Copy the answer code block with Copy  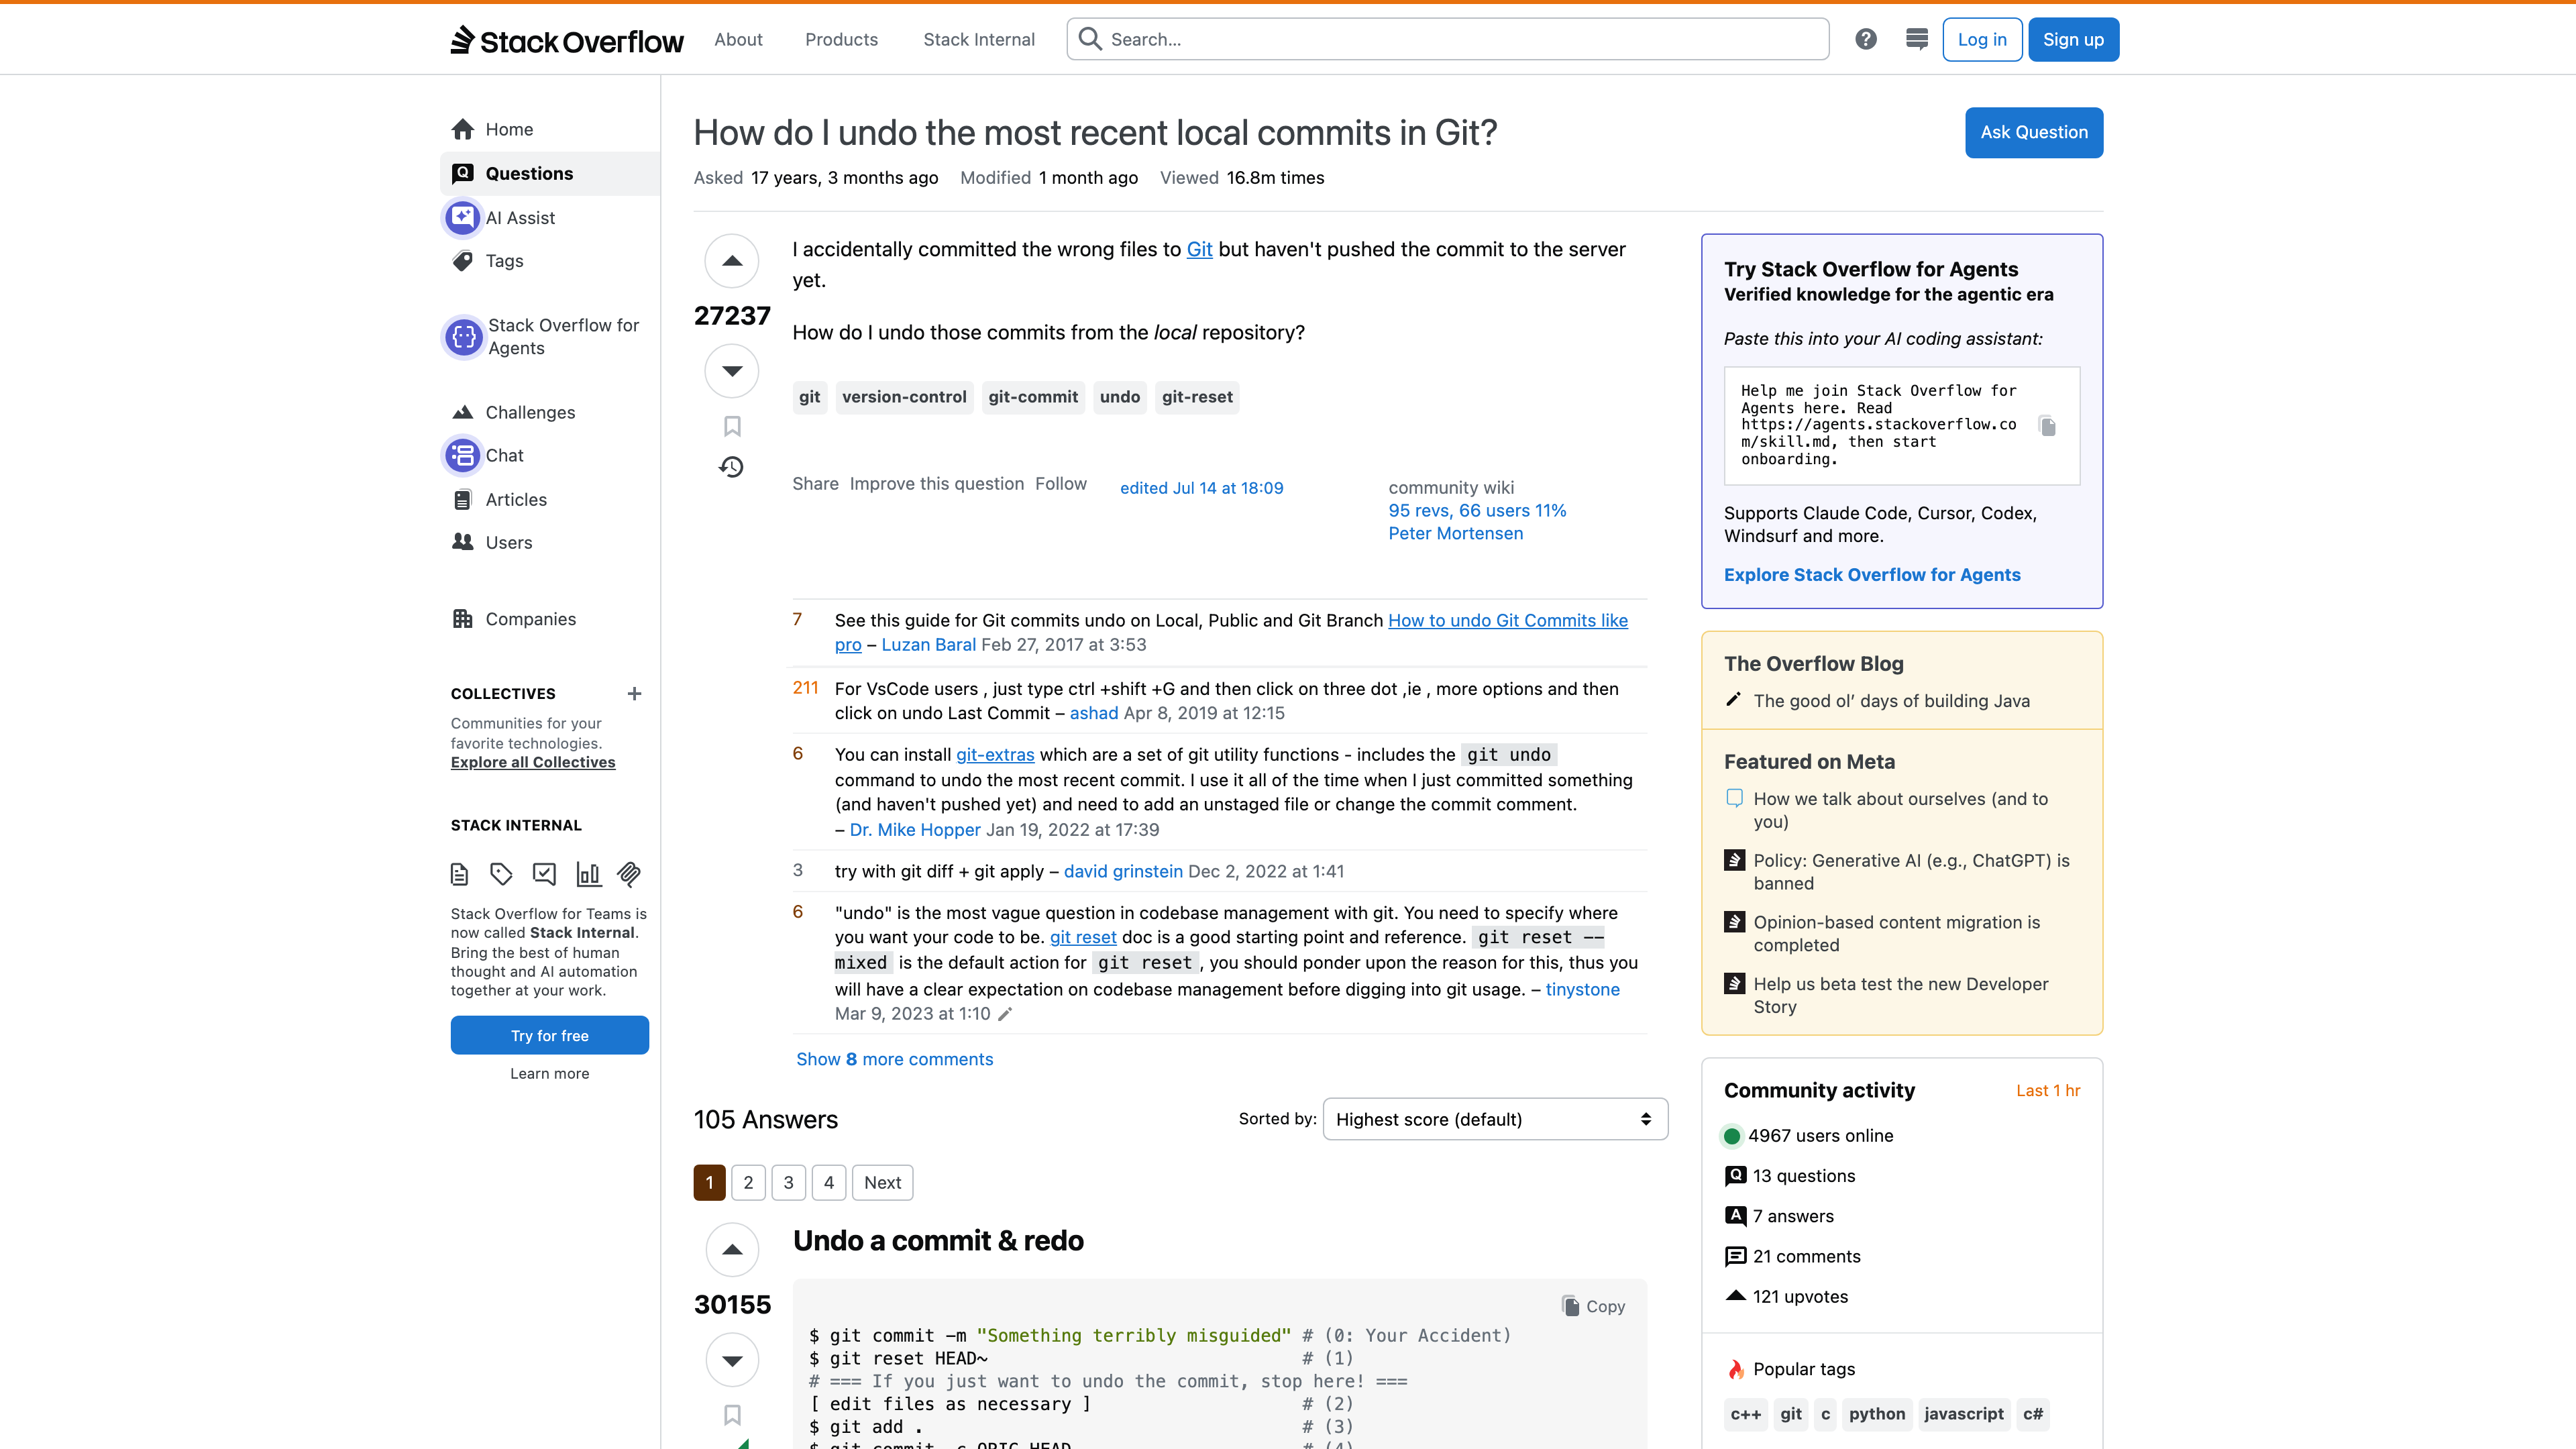point(1594,1306)
